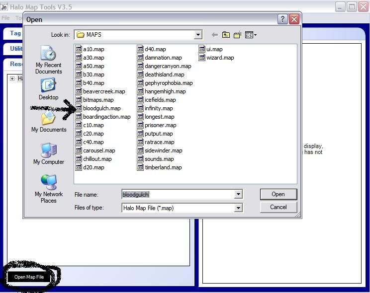Click the longest.map file name
Image resolution: width=370 pixels, height=293 pixels.
pyautogui.click(x=160, y=117)
